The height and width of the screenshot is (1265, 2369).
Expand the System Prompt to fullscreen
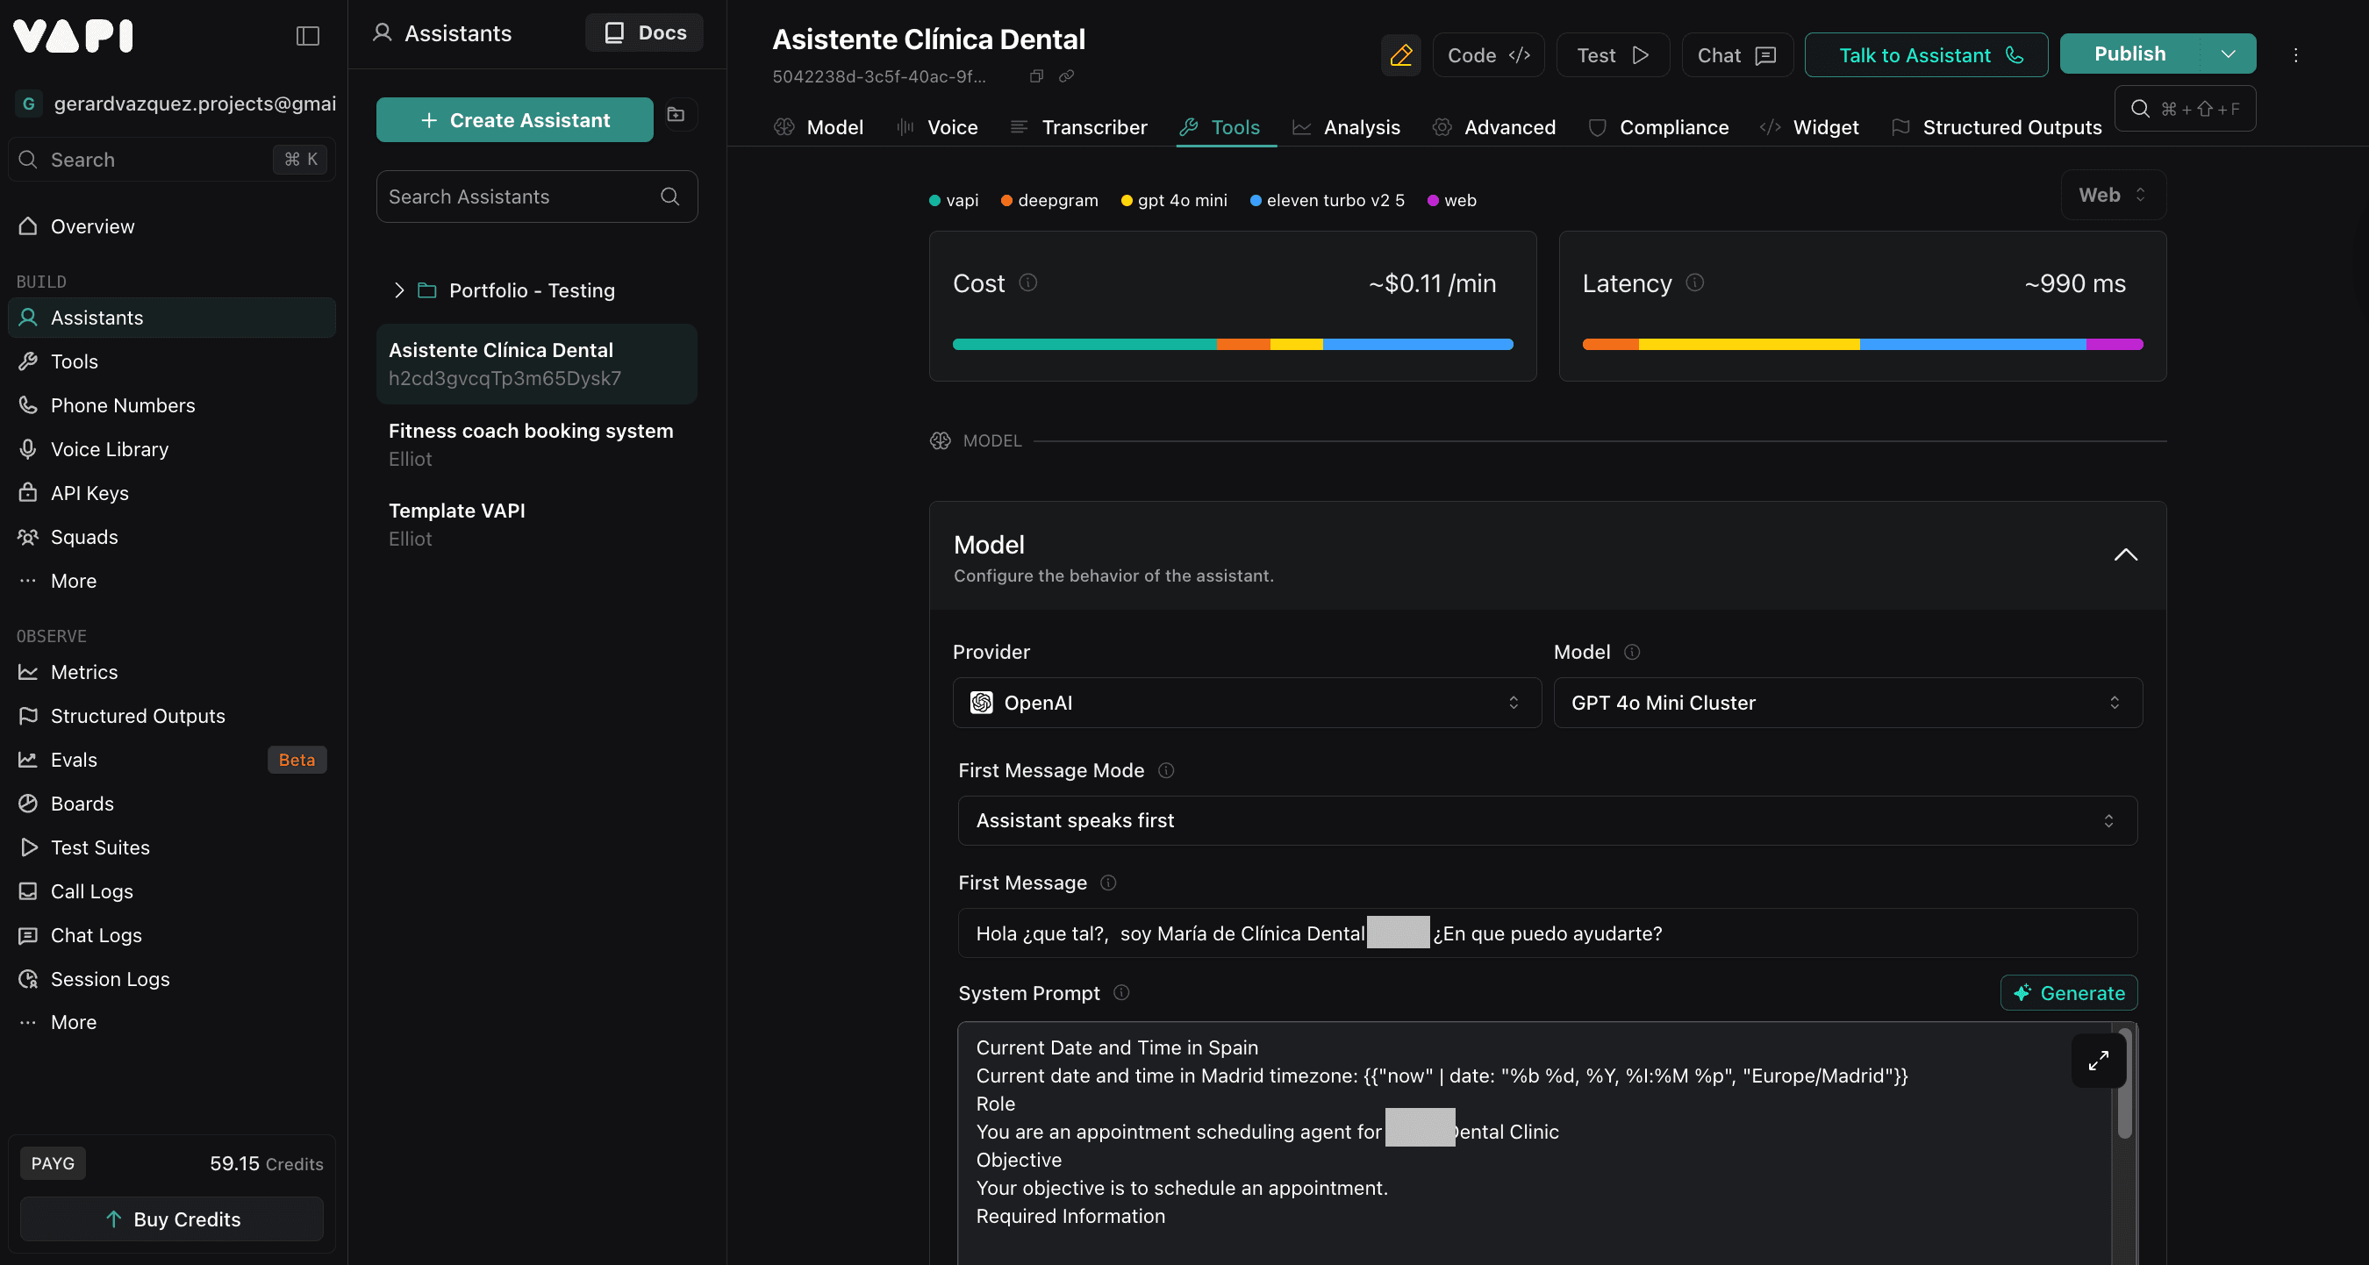click(2098, 1060)
